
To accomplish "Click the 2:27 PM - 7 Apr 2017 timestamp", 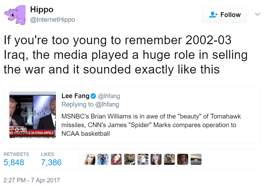I will (32, 180).
